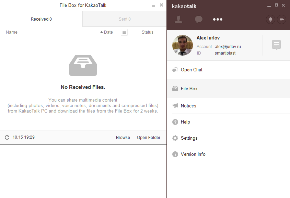Open the Notices menu entry
290x198 pixels.
click(229, 106)
